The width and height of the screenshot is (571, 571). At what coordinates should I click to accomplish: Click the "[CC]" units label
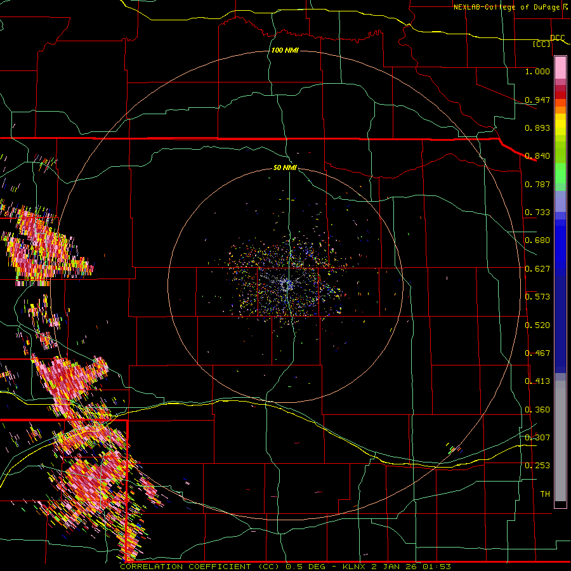pos(542,44)
